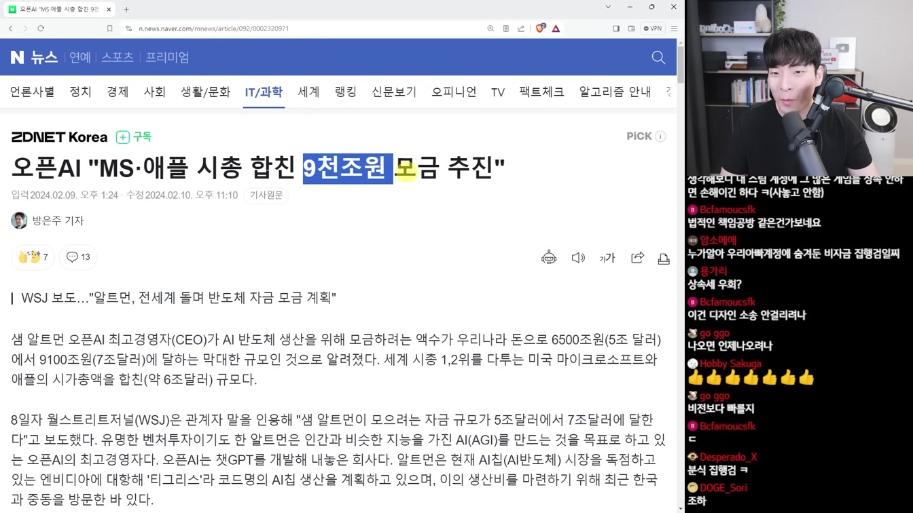Click the article headline text
Image resolution: width=913 pixels, height=513 pixels.
coord(258,168)
